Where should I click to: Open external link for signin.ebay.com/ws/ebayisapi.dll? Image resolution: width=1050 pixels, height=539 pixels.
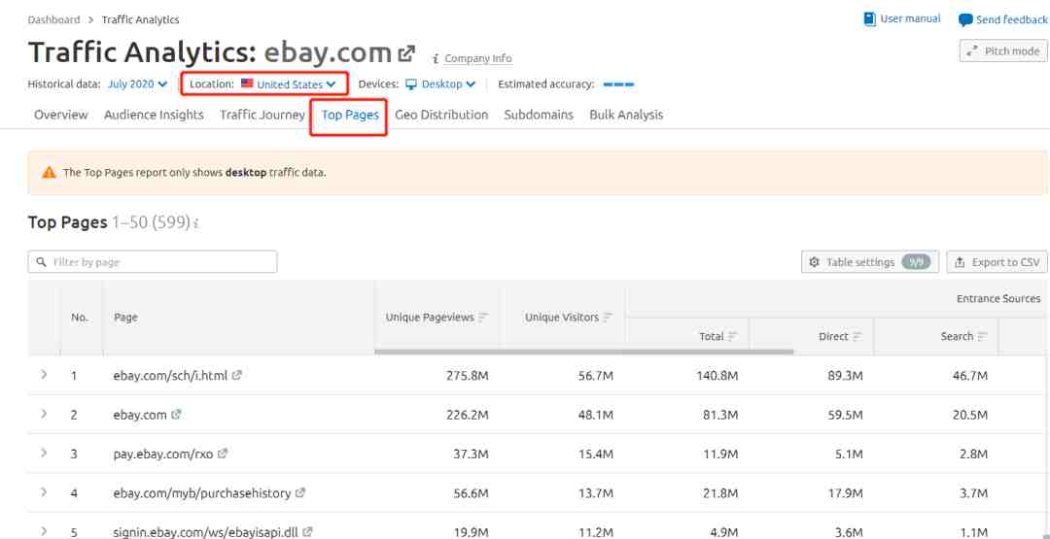click(x=307, y=532)
